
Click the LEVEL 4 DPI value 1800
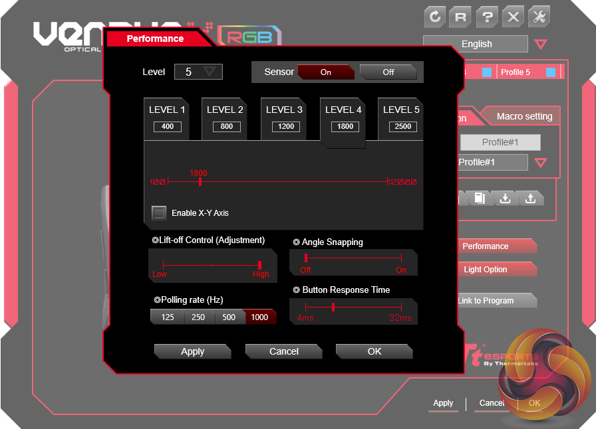(345, 126)
